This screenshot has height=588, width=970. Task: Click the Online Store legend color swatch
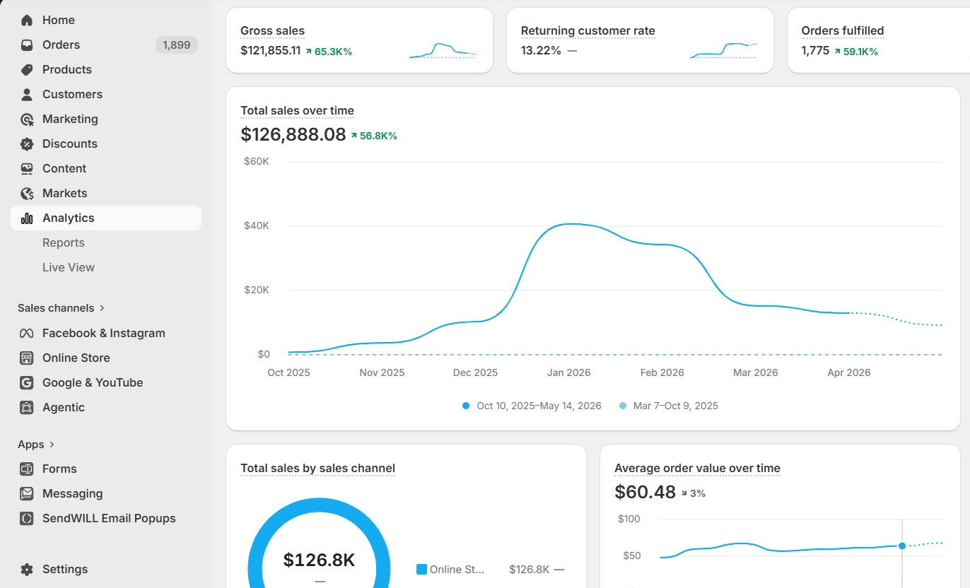pos(422,569)
